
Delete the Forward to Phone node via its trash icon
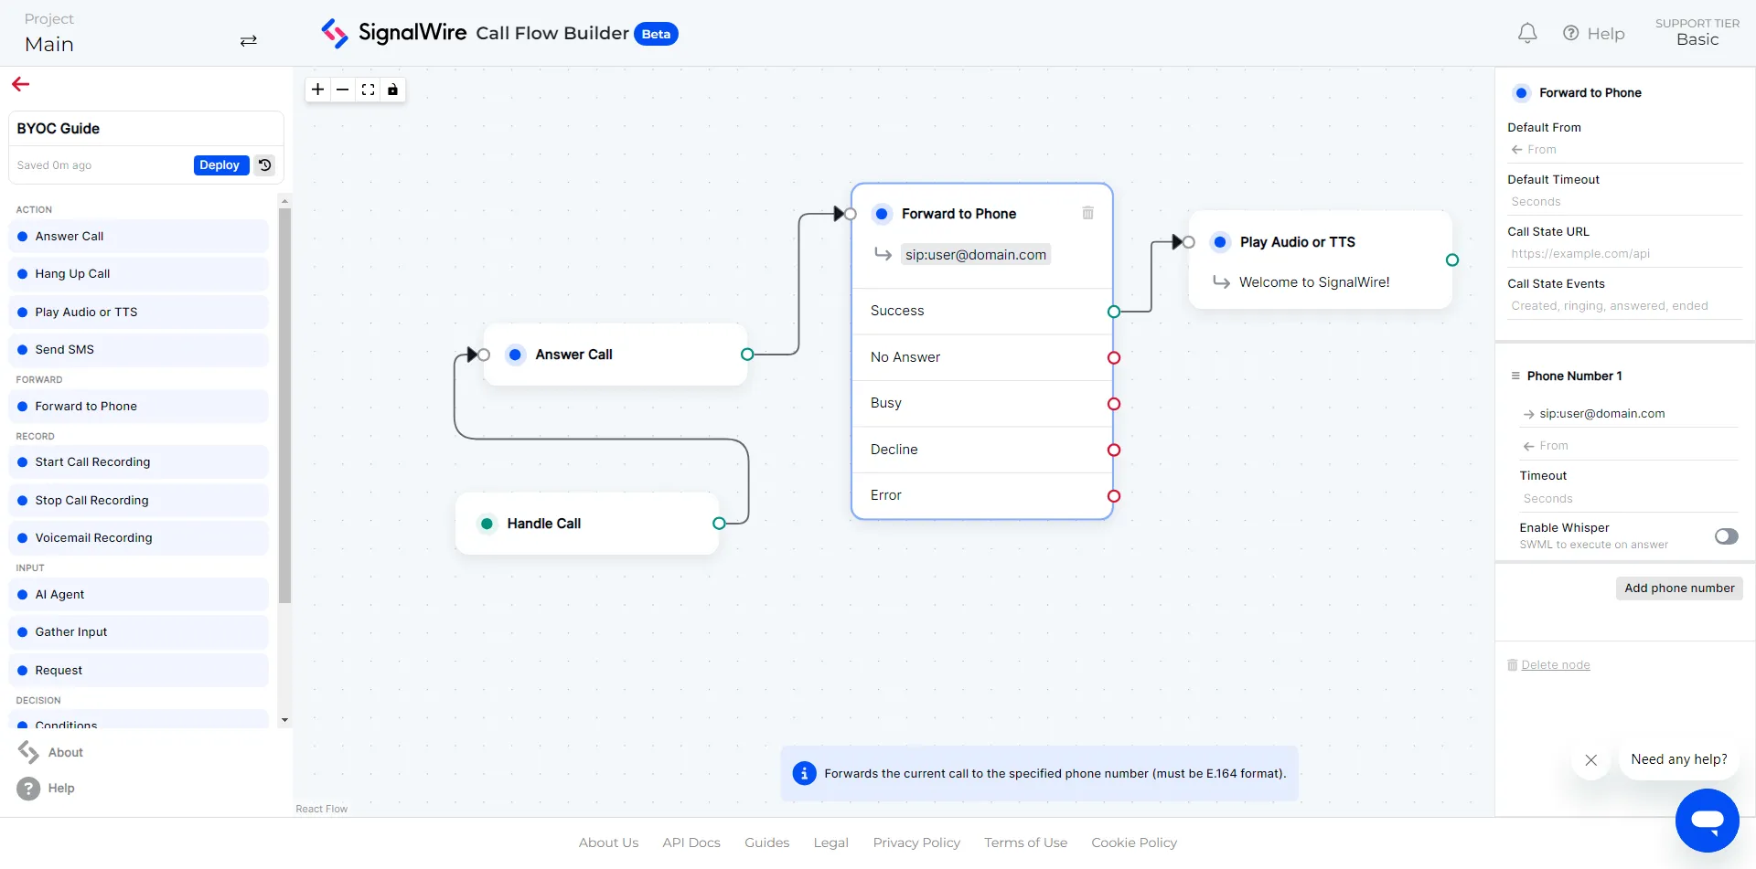[x=1087, y=213]
